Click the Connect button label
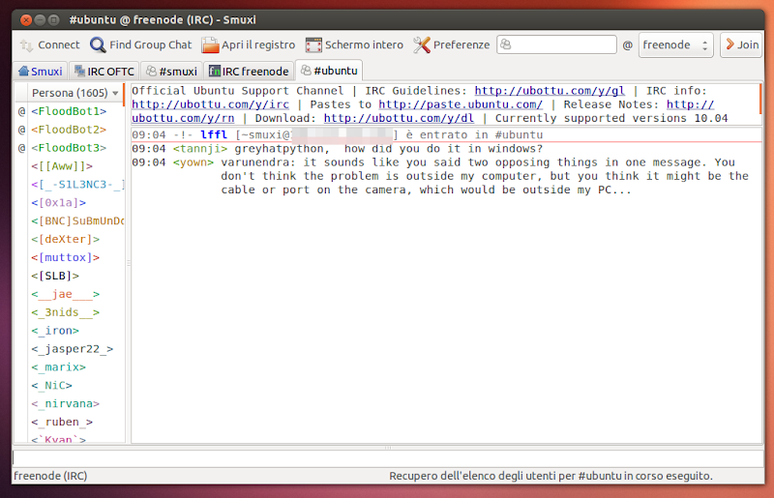 pyautogui.click(x=59, y=44)
